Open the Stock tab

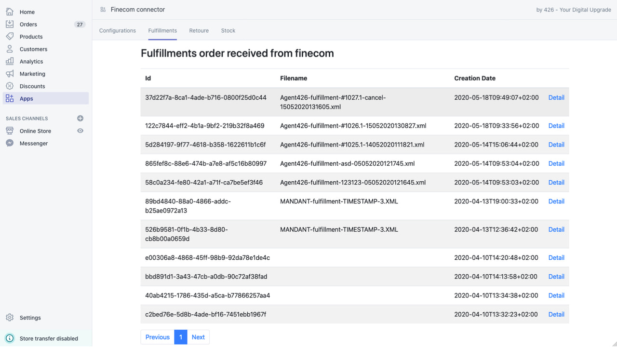228,30
